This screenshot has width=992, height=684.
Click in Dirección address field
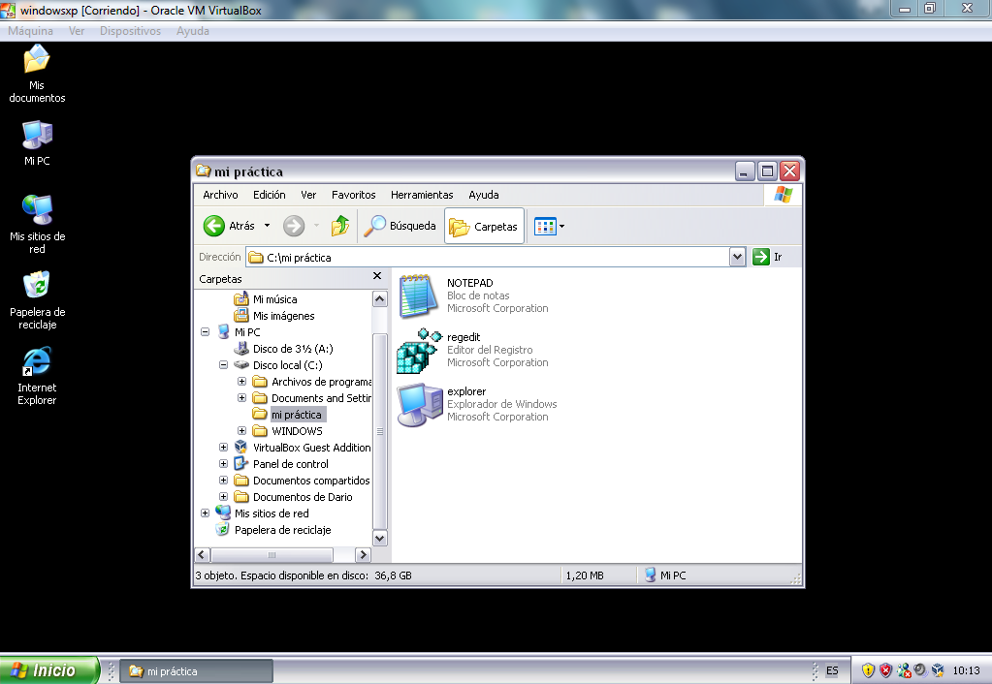tap(487, 257)
